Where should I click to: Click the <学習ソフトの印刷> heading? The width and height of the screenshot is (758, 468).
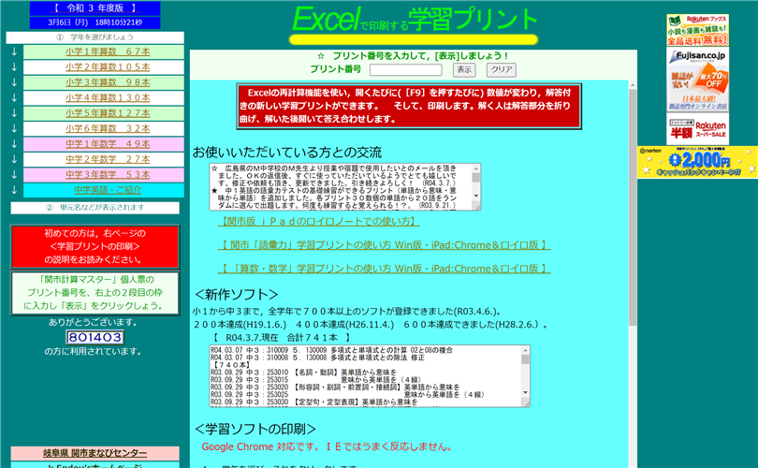tap(255, 429)
